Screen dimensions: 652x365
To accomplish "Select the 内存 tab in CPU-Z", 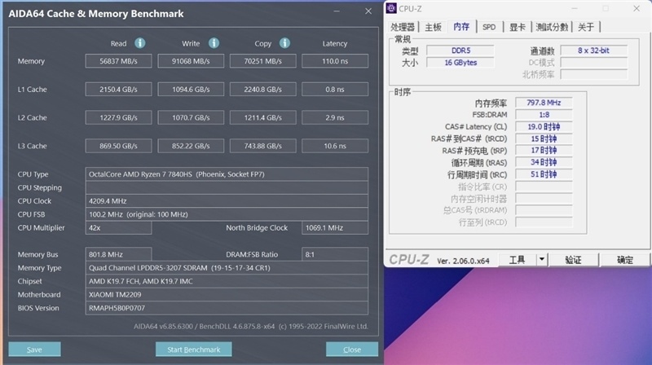I will pyautogui.click(x=461, y=27).
